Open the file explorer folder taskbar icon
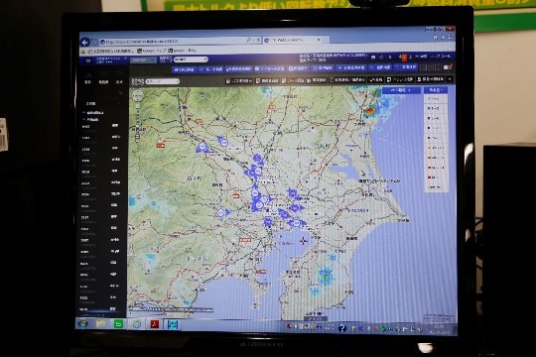The height and width of the screenshot is (357, 536). (100, 323)
